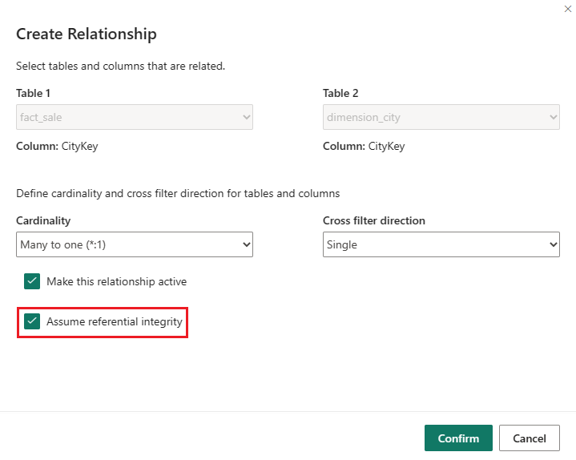Click the Cross filter direction field label

[374, 220]
